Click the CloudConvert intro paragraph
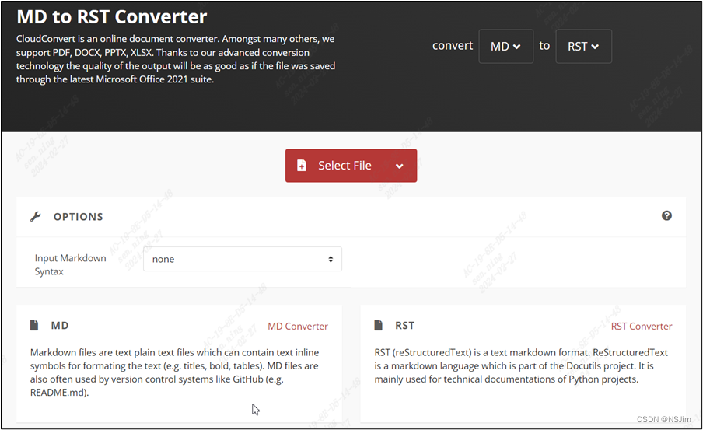Viewport: 703px width, 430px height. [x=176, y=59]
